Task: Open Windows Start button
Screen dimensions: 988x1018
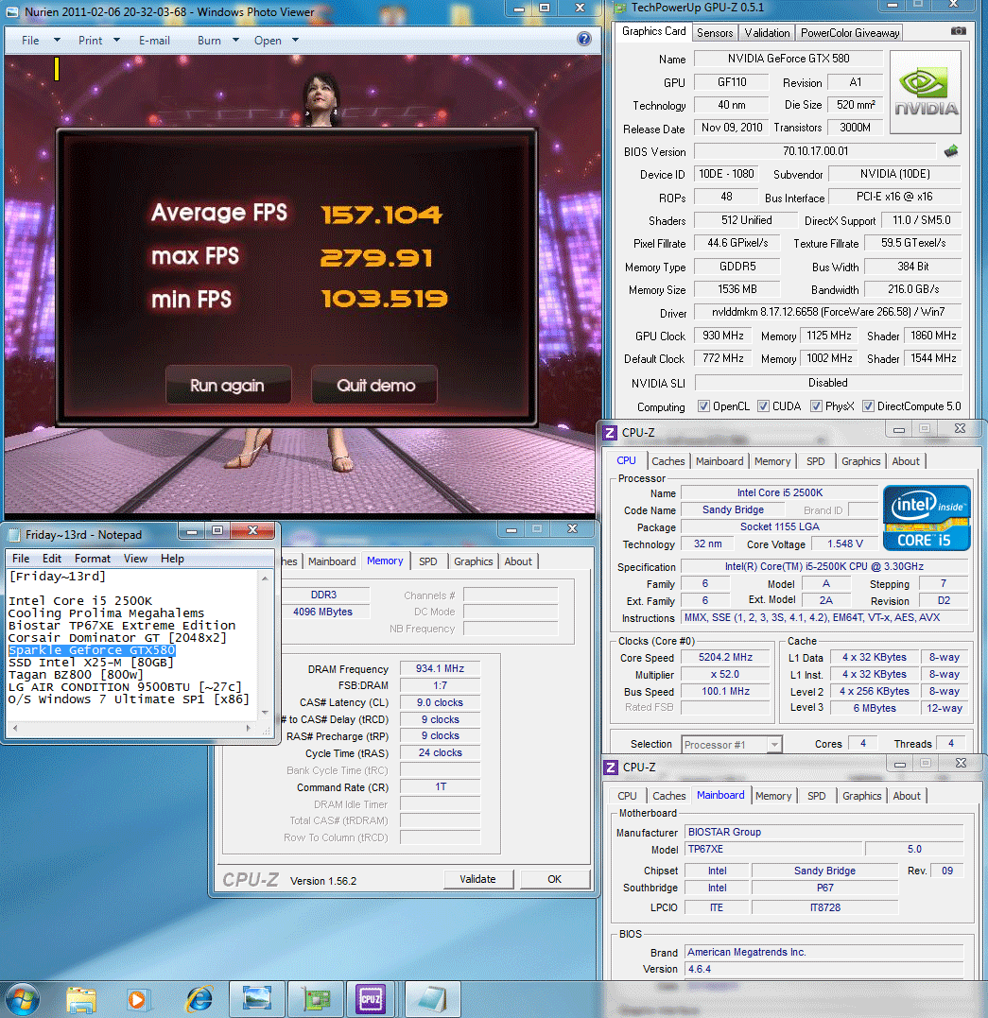Action: [23, 999]
